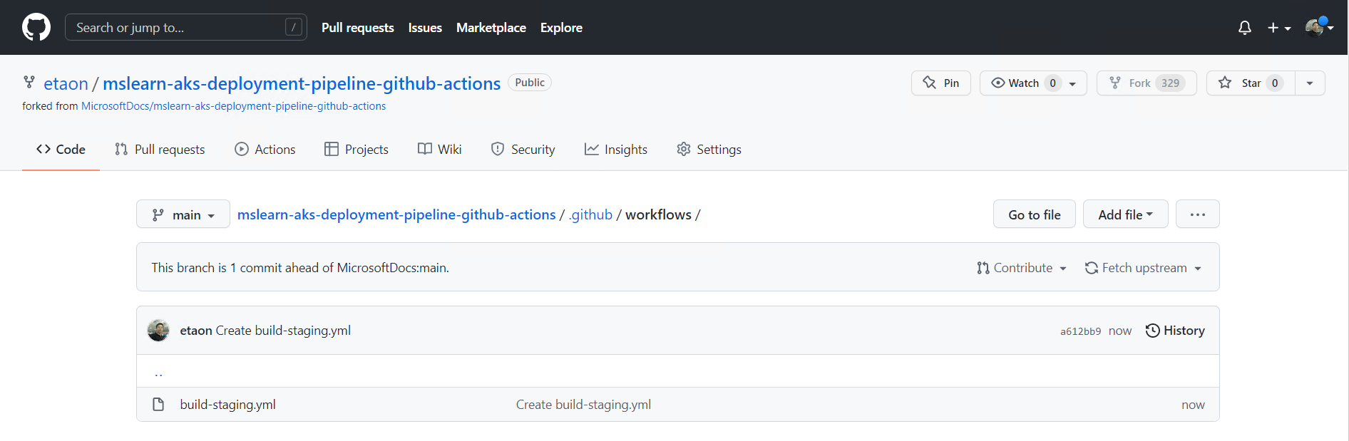The height and width of the screenshot is (441, 1349).
Task: Click the search or jump to field
Action: coord(186,27)
